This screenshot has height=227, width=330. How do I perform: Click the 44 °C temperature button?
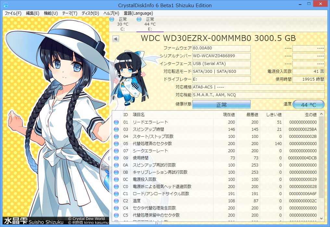(x=308, y=104)
